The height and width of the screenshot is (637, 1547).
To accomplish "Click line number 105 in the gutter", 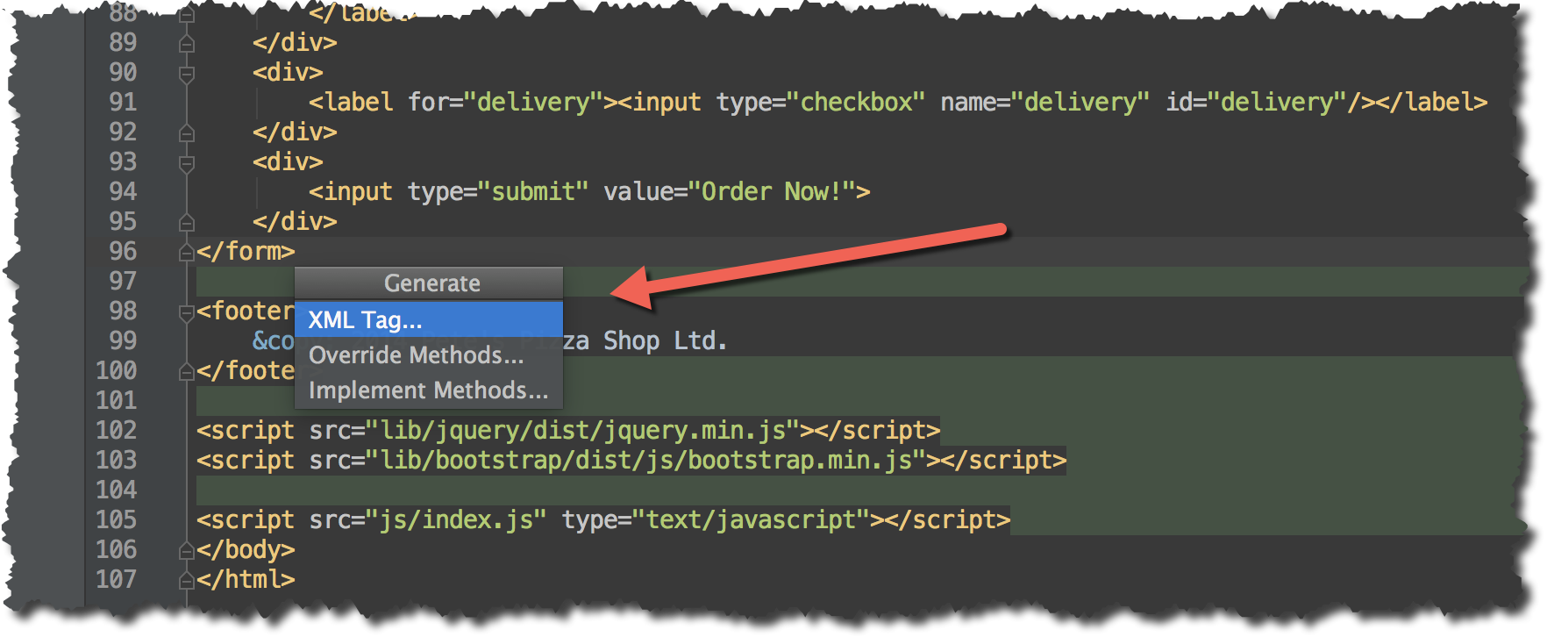I will tap(117, 519).
